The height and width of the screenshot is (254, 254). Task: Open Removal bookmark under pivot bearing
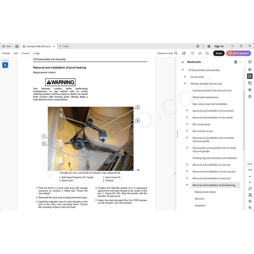[199, 198]
